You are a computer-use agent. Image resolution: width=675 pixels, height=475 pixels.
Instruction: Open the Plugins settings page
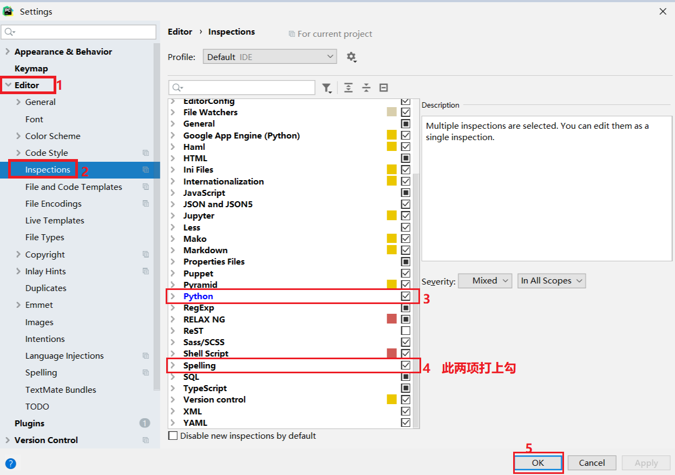30,423
